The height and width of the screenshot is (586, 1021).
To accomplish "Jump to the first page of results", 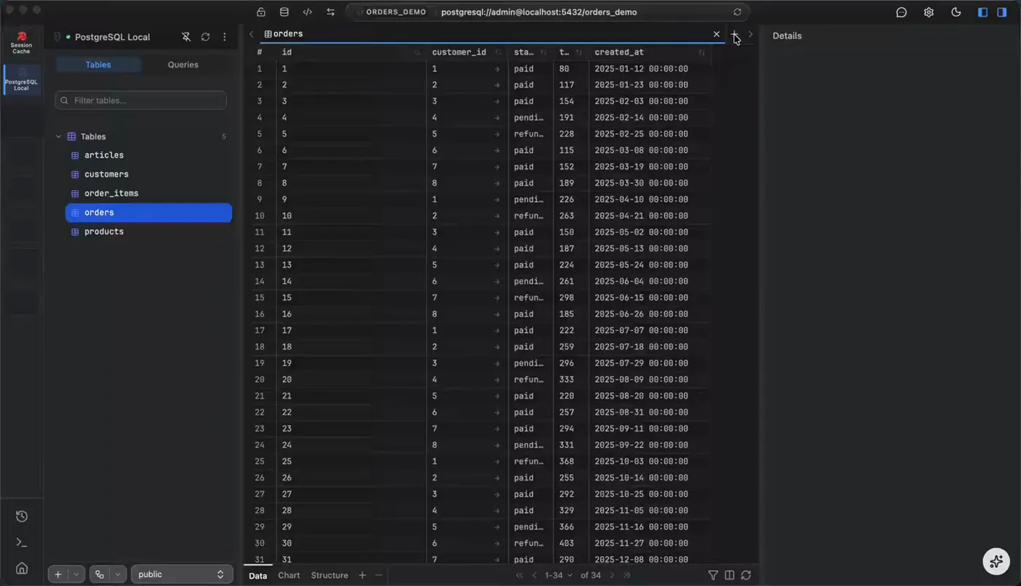I will tap(519, 575).
